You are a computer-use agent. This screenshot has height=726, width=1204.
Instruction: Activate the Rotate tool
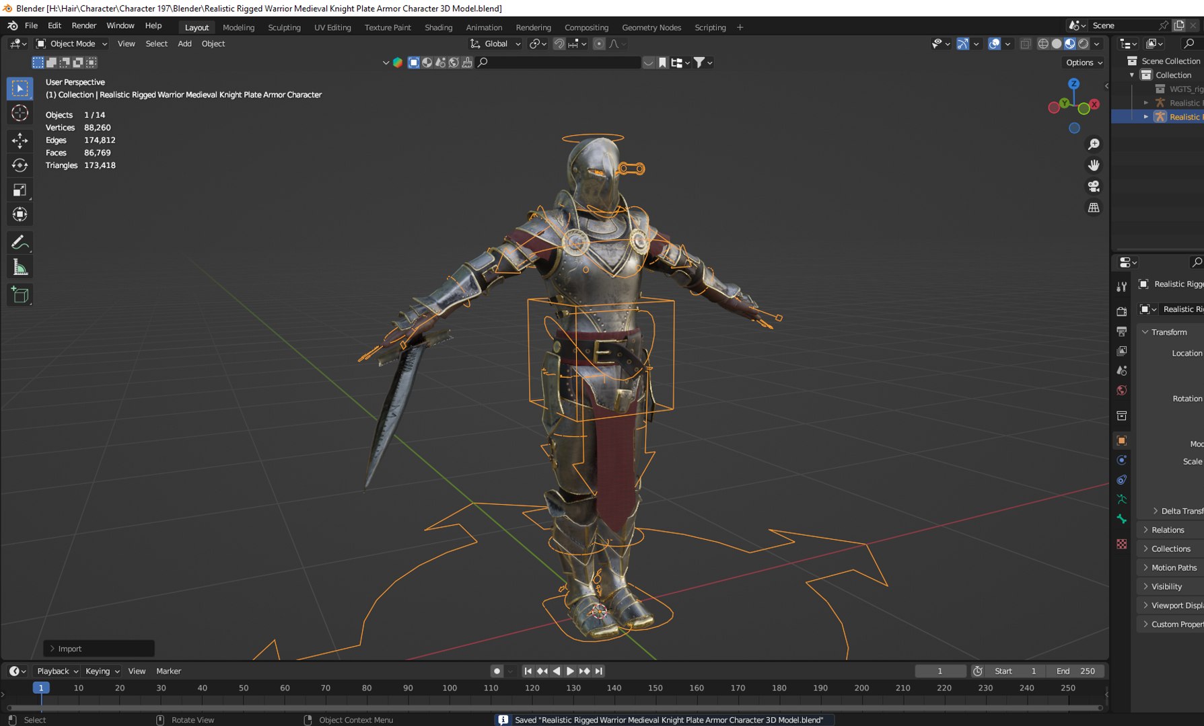20,165
